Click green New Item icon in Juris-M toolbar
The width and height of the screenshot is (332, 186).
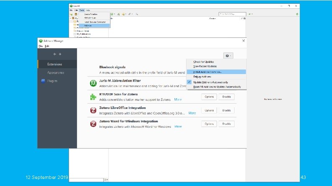(x=112, y=14)
